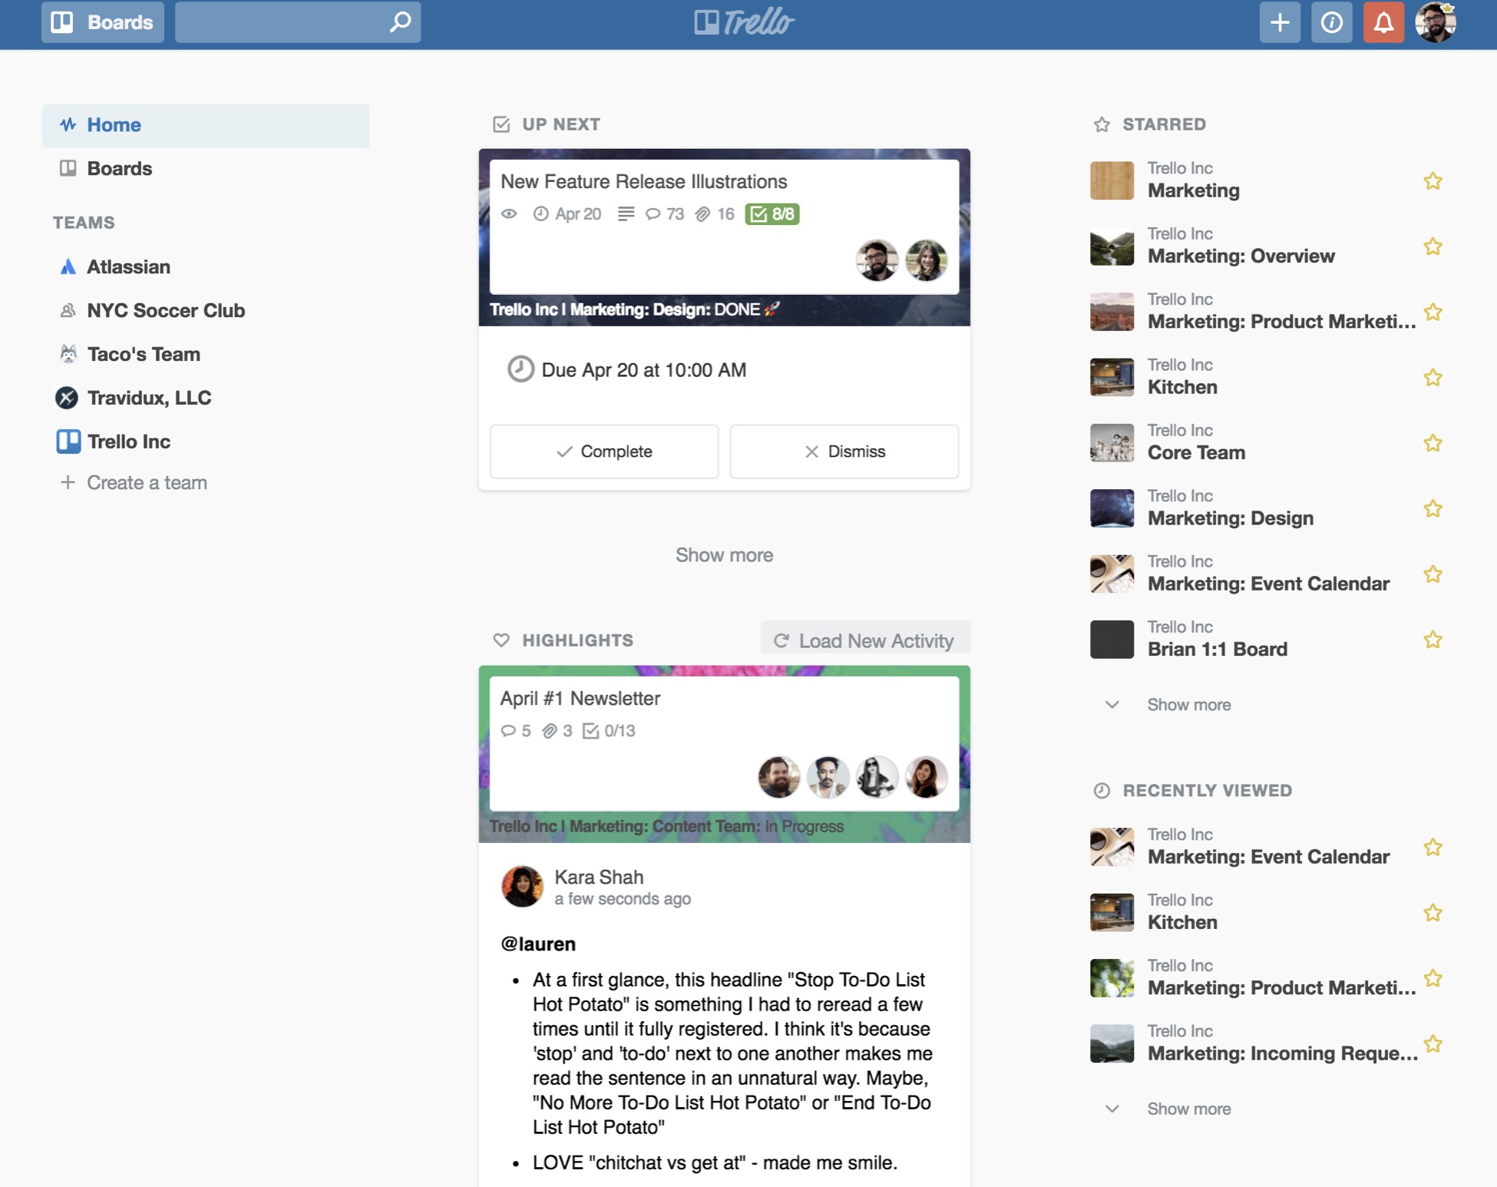Expand Show more under Recently Viewed
The height and width of the screenshot is (1187, 1497).
tap(1188, 1109)
